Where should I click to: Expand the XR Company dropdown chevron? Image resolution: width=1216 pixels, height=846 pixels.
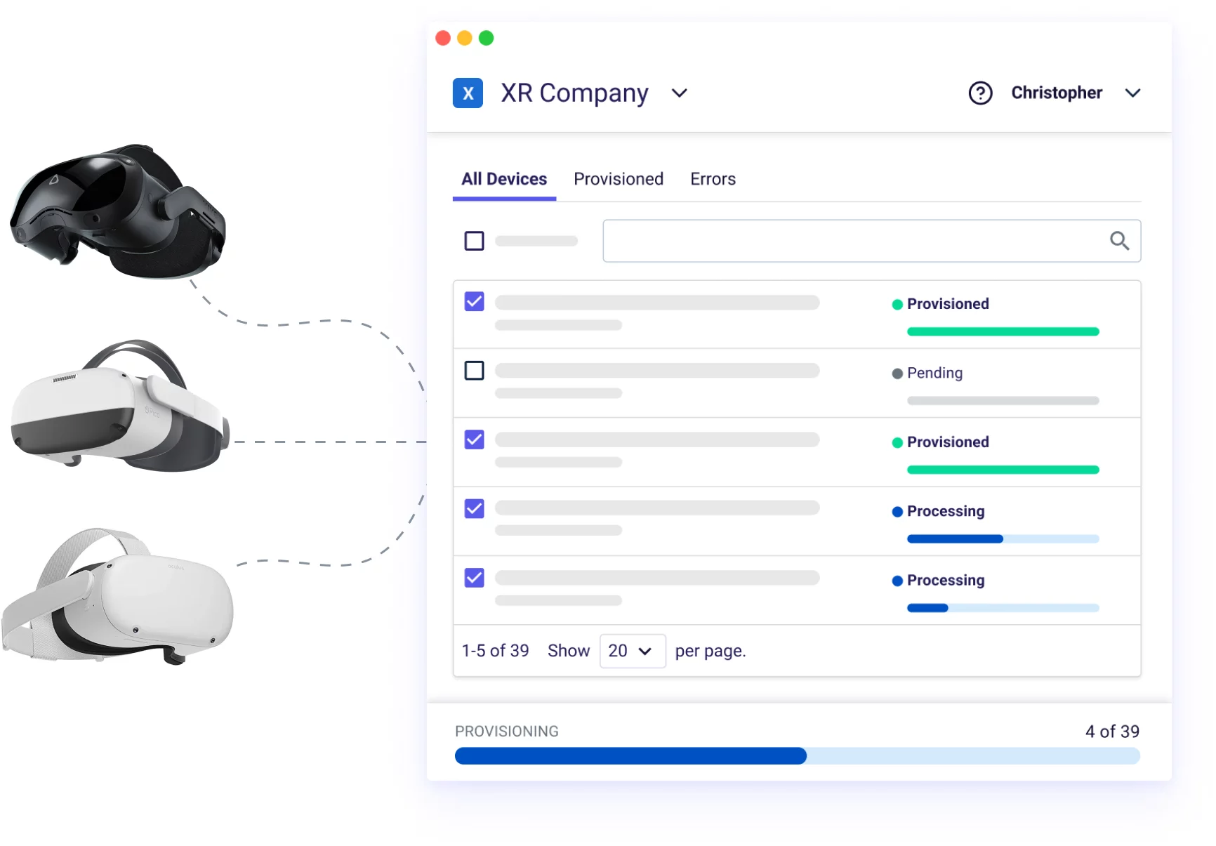coord(679,93)
